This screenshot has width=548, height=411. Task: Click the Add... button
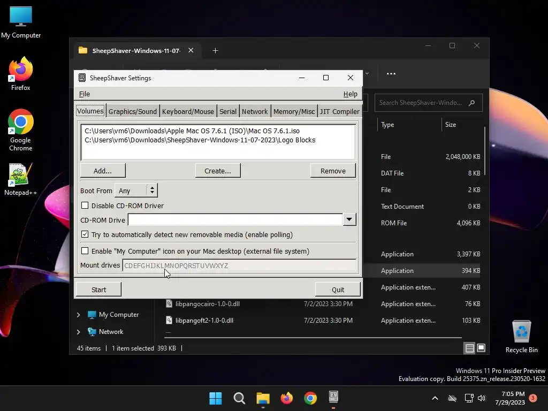102,171
